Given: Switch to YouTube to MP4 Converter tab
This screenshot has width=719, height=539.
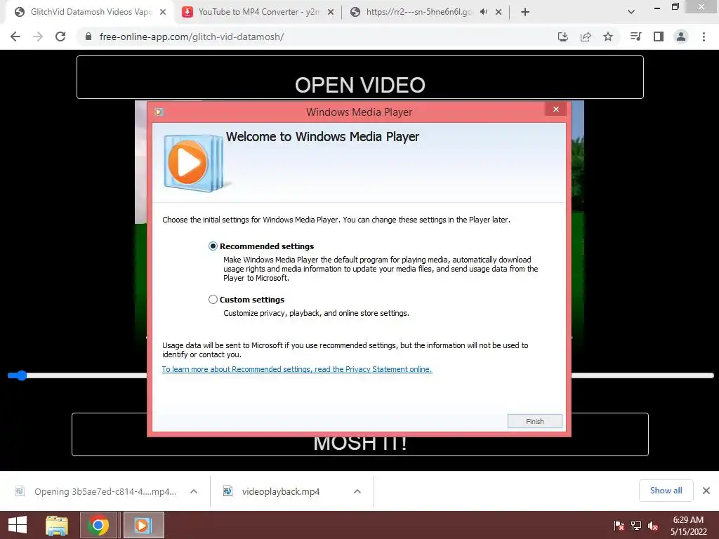Looking at the screenshot, I should coord(257,12).
